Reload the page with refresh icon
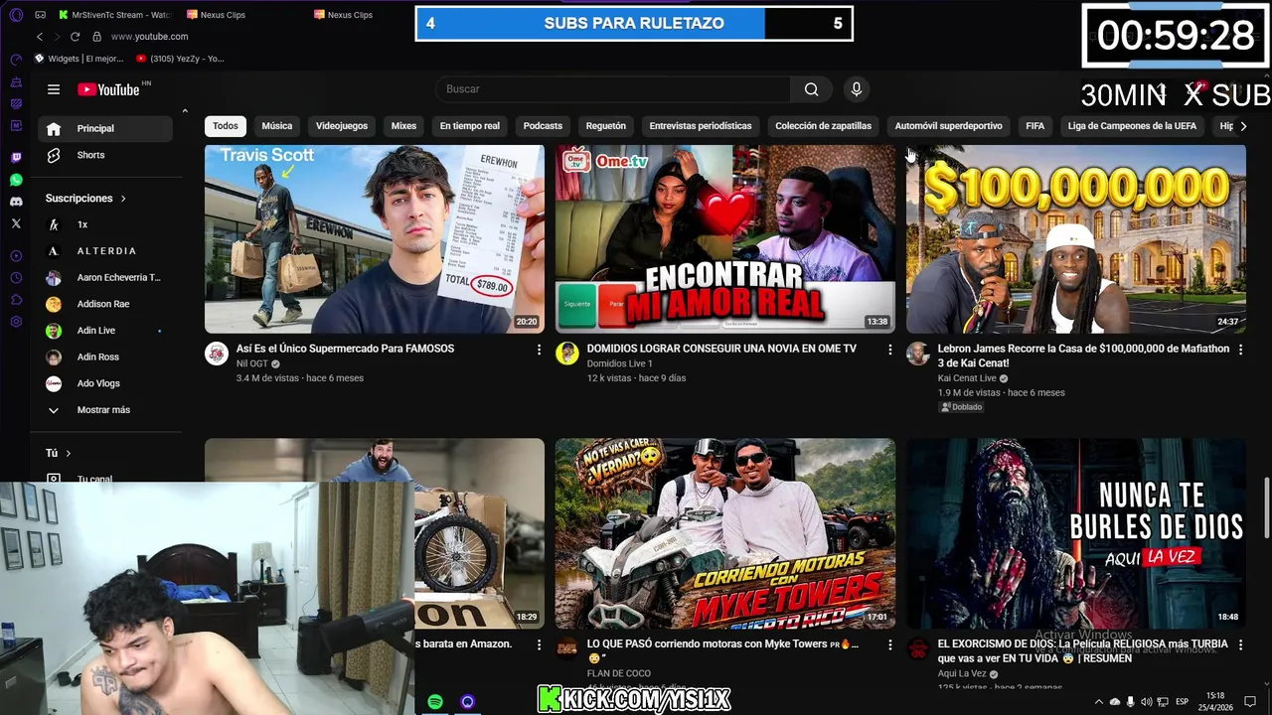Viewport: 1272px width, 715px height. 75,37
